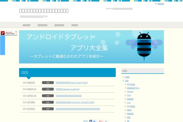The image size is (183, 122).
Task: Click the date 2014 6 3 in news list
Action: (x=29, y=83)
